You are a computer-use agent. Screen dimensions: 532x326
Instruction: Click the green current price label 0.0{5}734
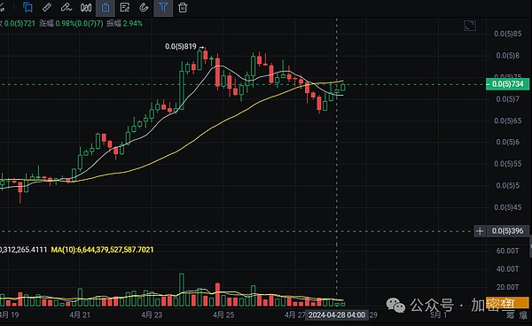pyautogui.click(x=507, y=84)
